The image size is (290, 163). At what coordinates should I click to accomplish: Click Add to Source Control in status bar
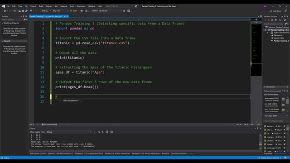point(270,158)
